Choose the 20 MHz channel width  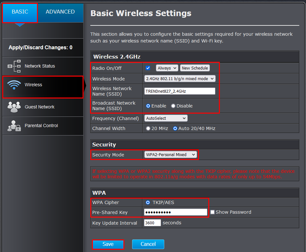coord(148,128)
